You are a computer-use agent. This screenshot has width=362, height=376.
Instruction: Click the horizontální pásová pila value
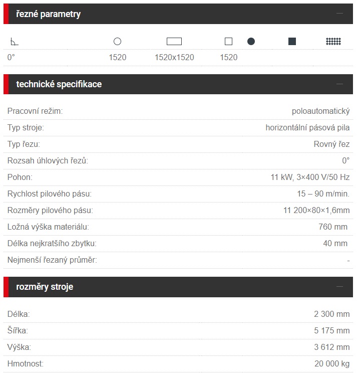(307, 127)
